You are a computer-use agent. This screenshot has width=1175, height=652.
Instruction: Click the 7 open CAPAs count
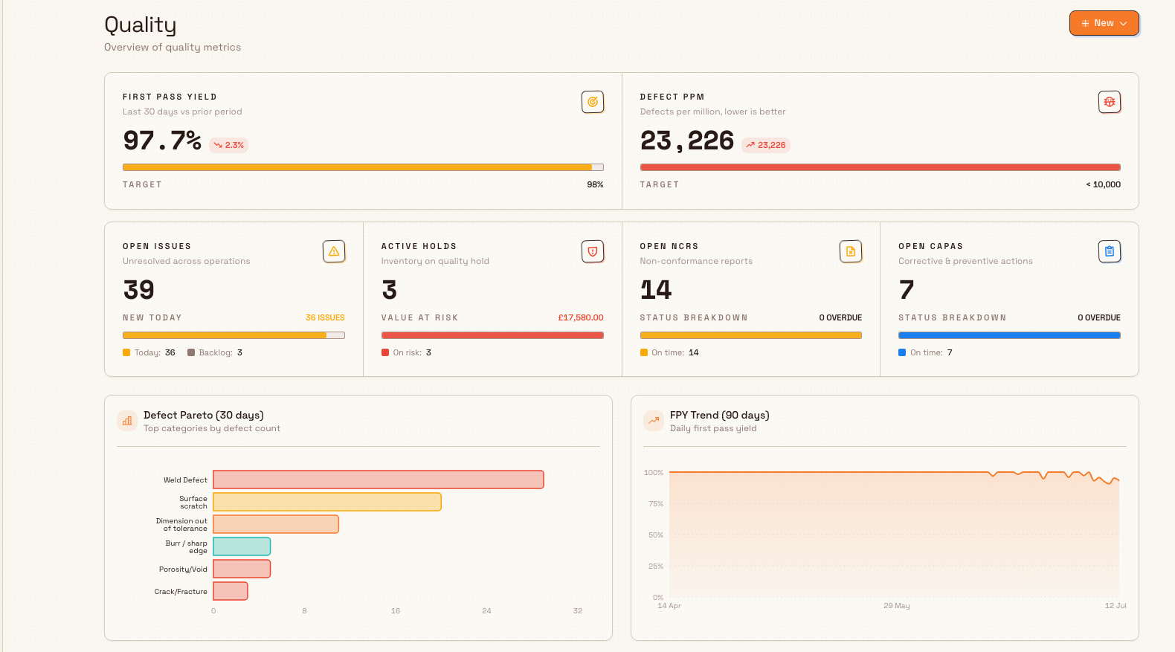coord(907,290)
